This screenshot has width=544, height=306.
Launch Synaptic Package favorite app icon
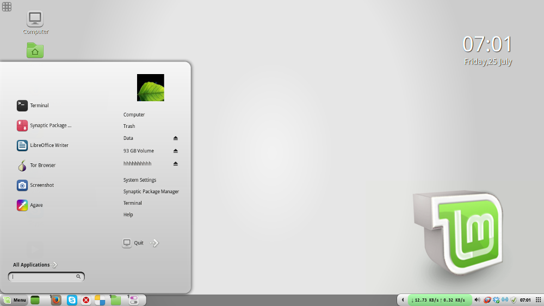[22, 125]
